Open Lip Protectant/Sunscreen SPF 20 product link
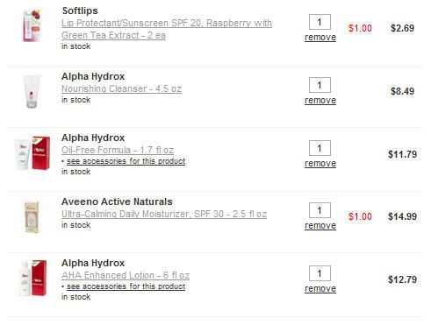The image size is (431, 325). point(167,29)
